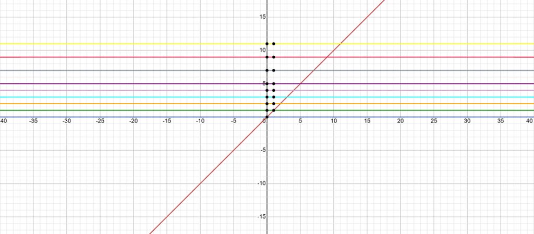Click the yellow line's point at x equals 1
The height and width of the screenshot is (234, 534).
coord(273,44)
